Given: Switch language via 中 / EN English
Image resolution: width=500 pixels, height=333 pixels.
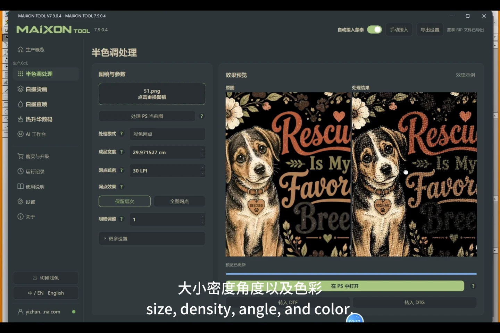Looking at the screenshot, I should coord(46,293).
